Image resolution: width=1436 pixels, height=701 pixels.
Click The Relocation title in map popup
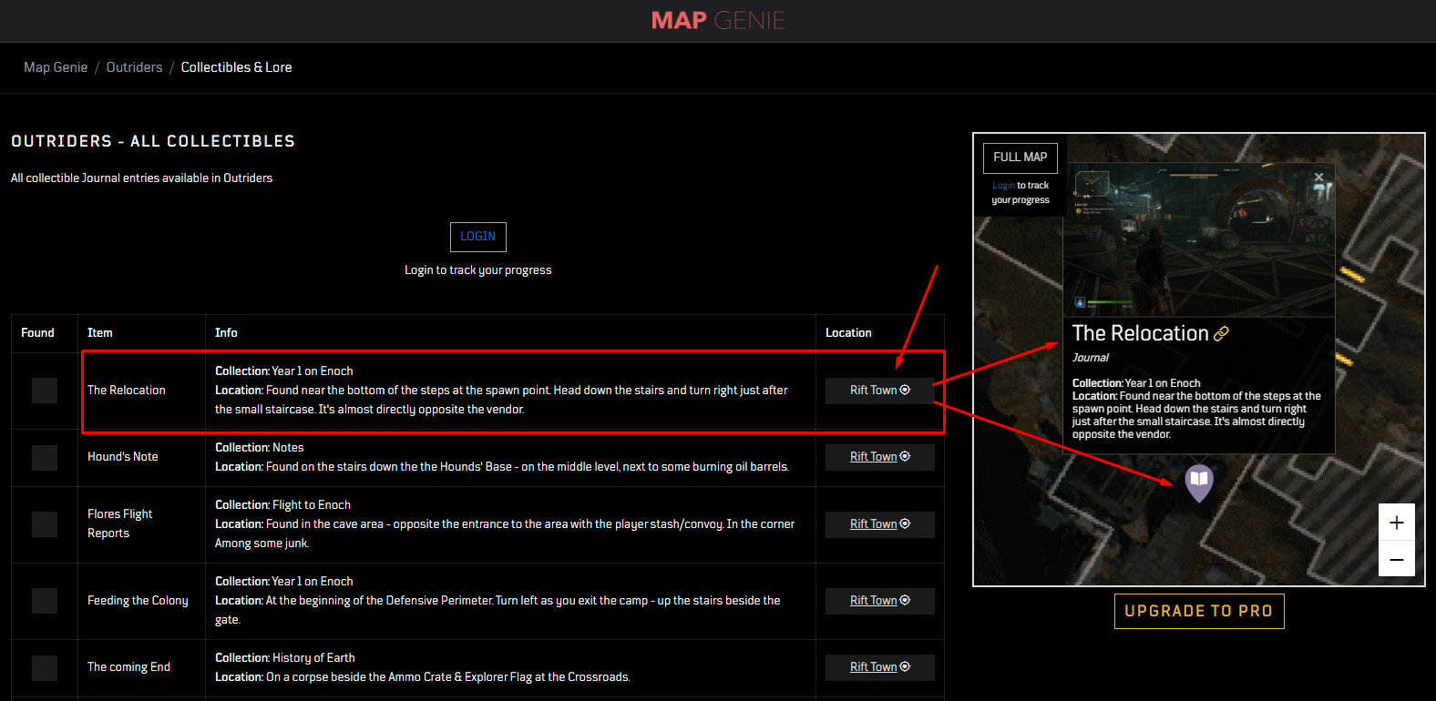[1140, 333]
